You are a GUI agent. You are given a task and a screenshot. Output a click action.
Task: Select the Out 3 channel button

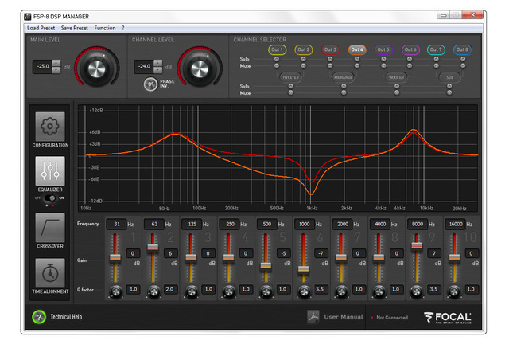click(330, 49)
